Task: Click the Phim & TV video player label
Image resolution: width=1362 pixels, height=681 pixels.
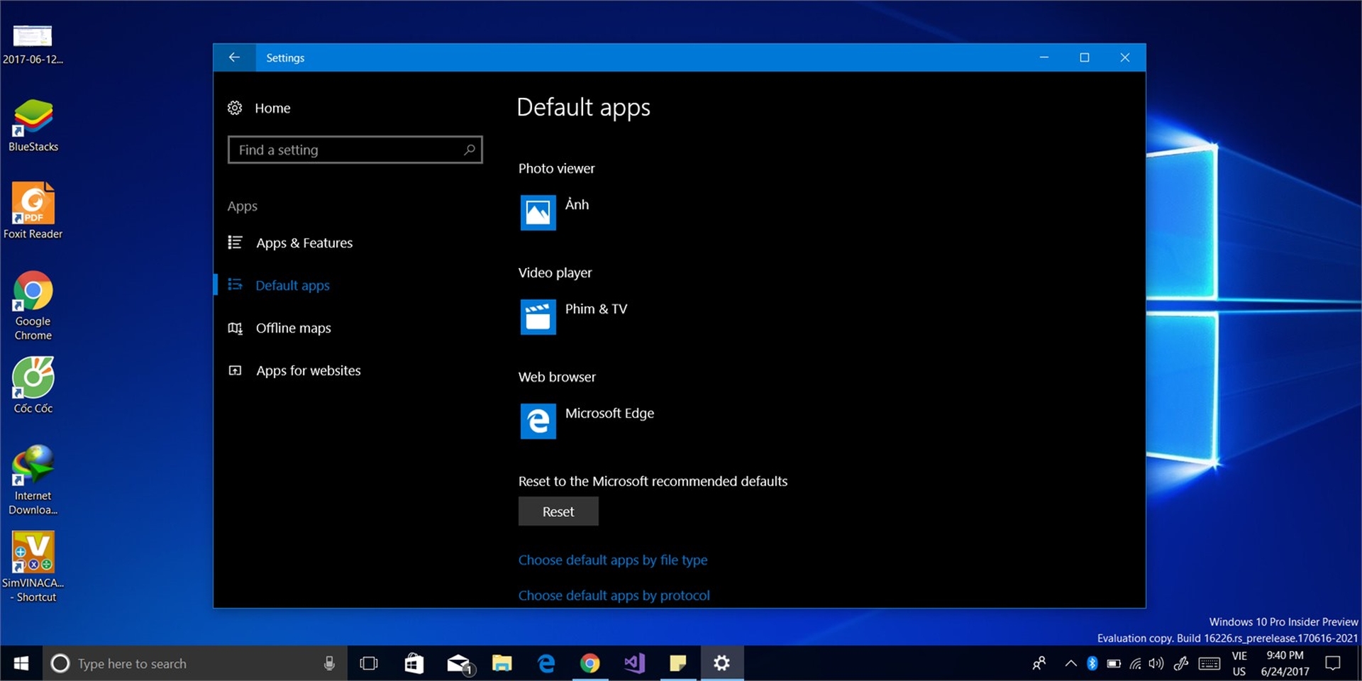Action: (x=596, y=309)
